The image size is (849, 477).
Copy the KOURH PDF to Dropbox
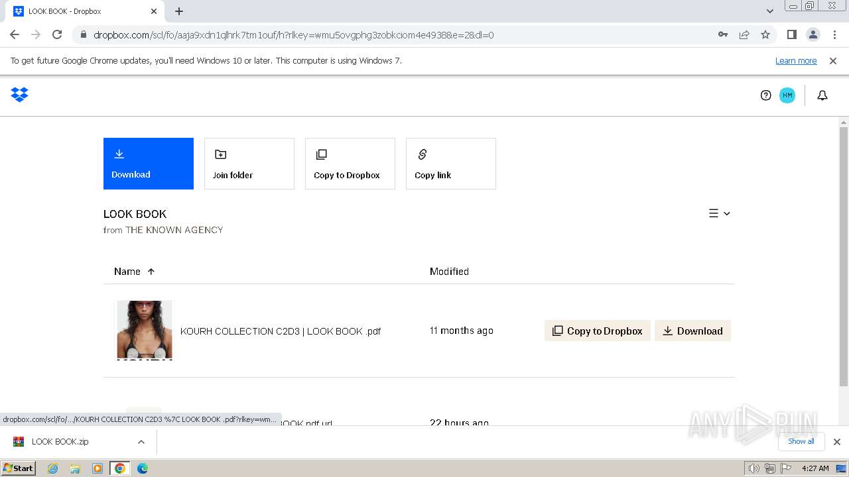pos(598,331)
